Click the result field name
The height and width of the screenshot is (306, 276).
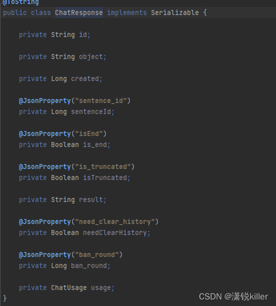point(91,200)
